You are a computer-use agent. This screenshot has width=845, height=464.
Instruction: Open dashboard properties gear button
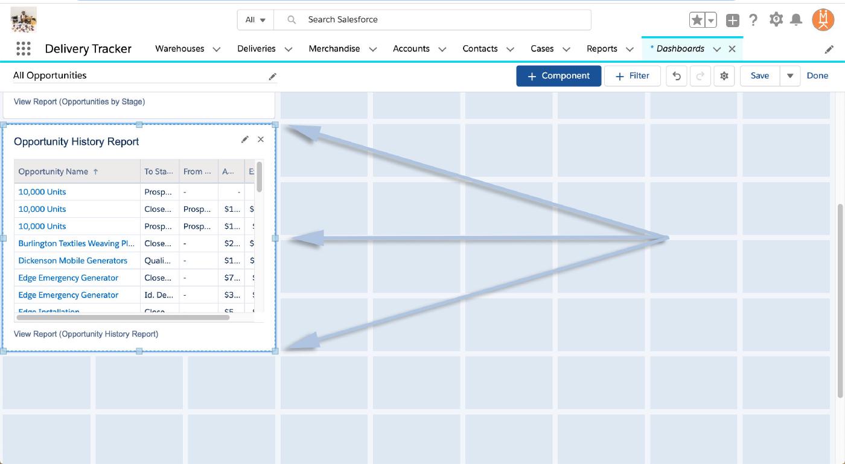724,76
